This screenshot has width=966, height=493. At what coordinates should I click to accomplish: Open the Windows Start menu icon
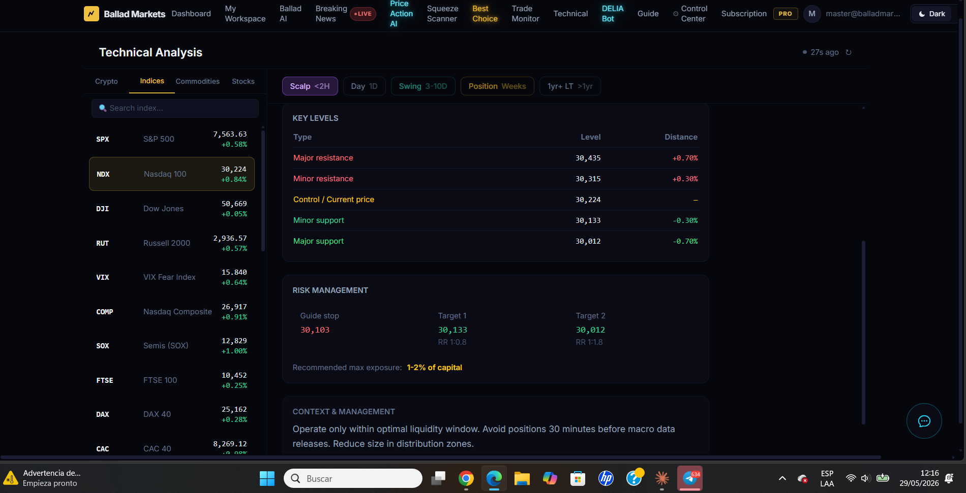click(x=267, y=478)
